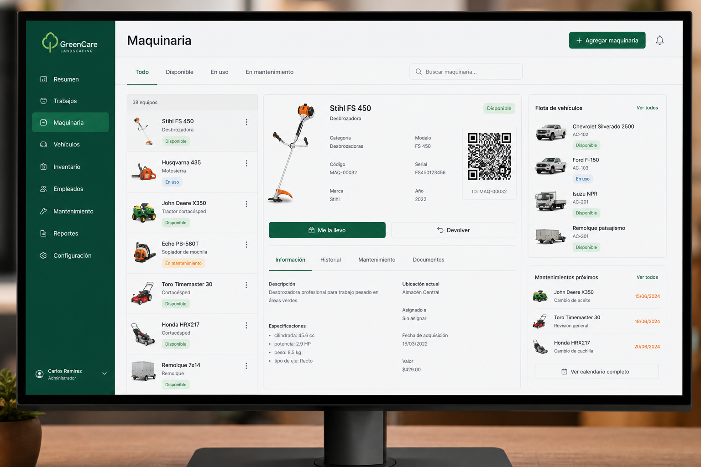This screenshot has height=467, width=701.
Task: Click the Agregar maquinaria button
Action: point(607,40)
